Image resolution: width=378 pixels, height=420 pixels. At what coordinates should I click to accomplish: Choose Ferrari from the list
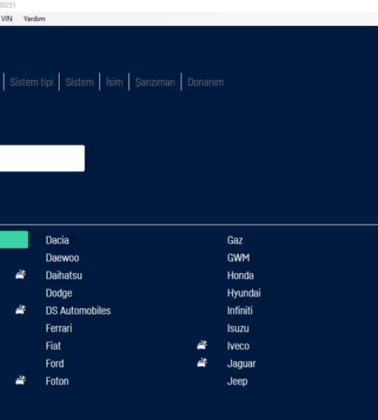tap(59, 328)
